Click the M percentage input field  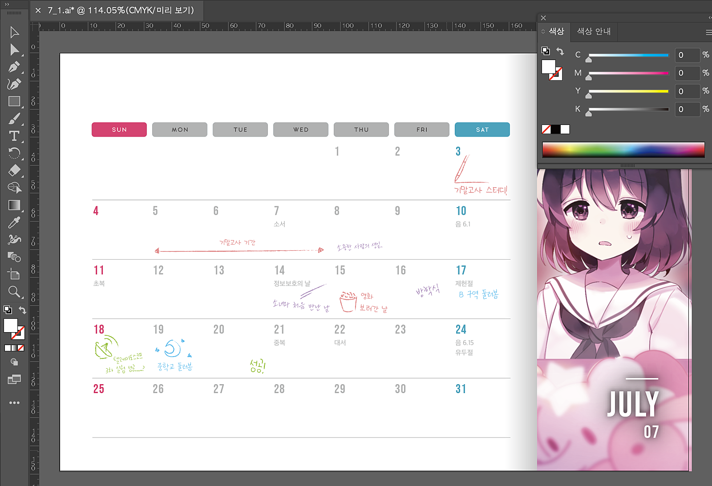tap(688, 73)
